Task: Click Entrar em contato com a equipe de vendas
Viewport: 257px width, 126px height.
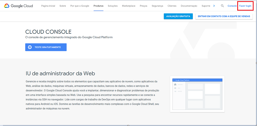Action: coord(224,16)
